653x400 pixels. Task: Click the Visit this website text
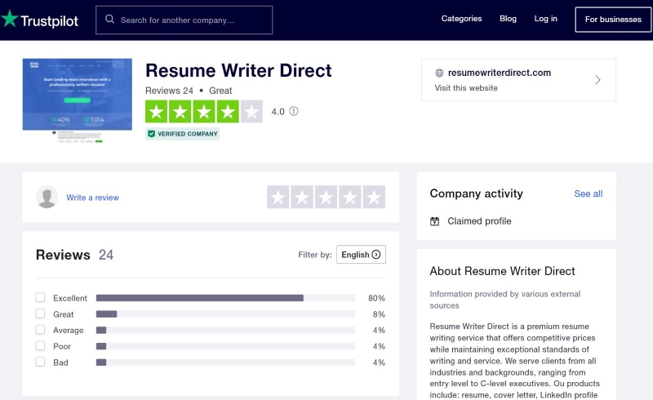click(x=466, y=88)
